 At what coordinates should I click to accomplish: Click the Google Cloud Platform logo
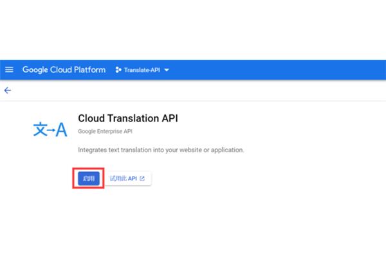(x=64, y=70)
